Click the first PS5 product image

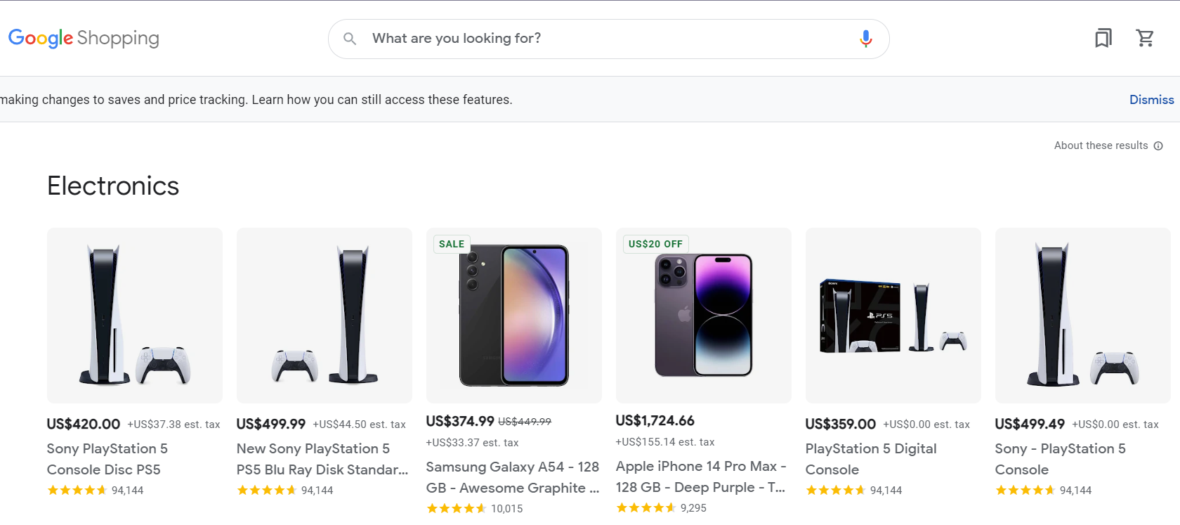click(134, 316)
